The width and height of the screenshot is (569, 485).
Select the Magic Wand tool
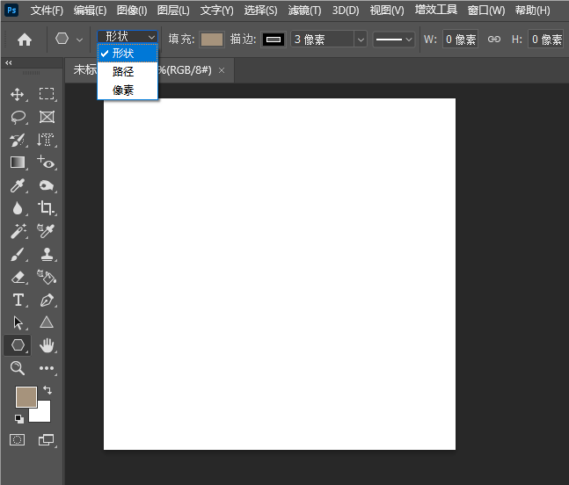coord(18,231)
